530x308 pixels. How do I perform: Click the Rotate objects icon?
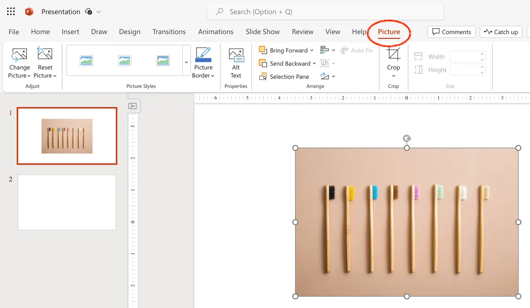point(325,76)
